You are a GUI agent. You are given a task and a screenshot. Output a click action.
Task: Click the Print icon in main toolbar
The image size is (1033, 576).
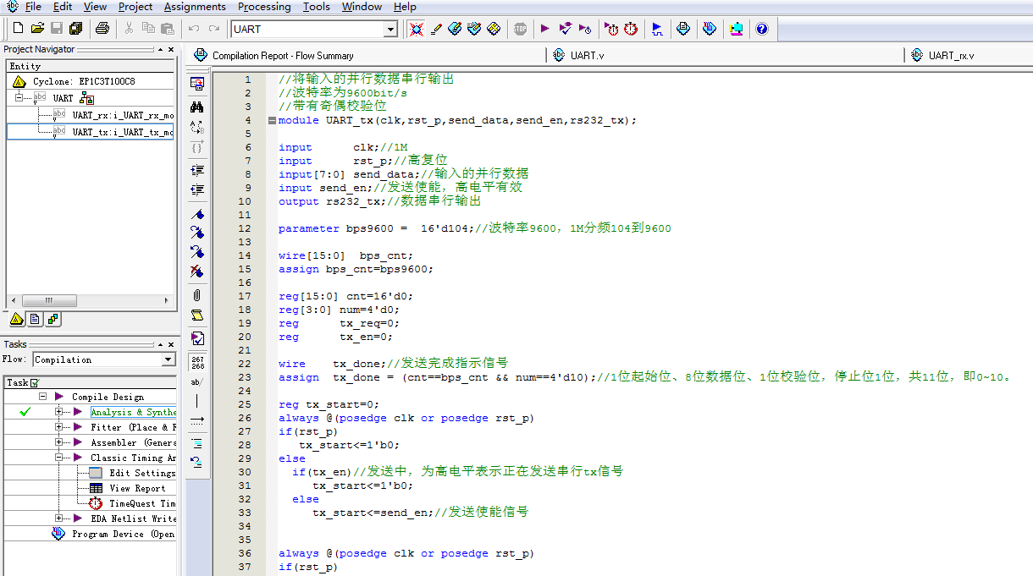(102, 29)
